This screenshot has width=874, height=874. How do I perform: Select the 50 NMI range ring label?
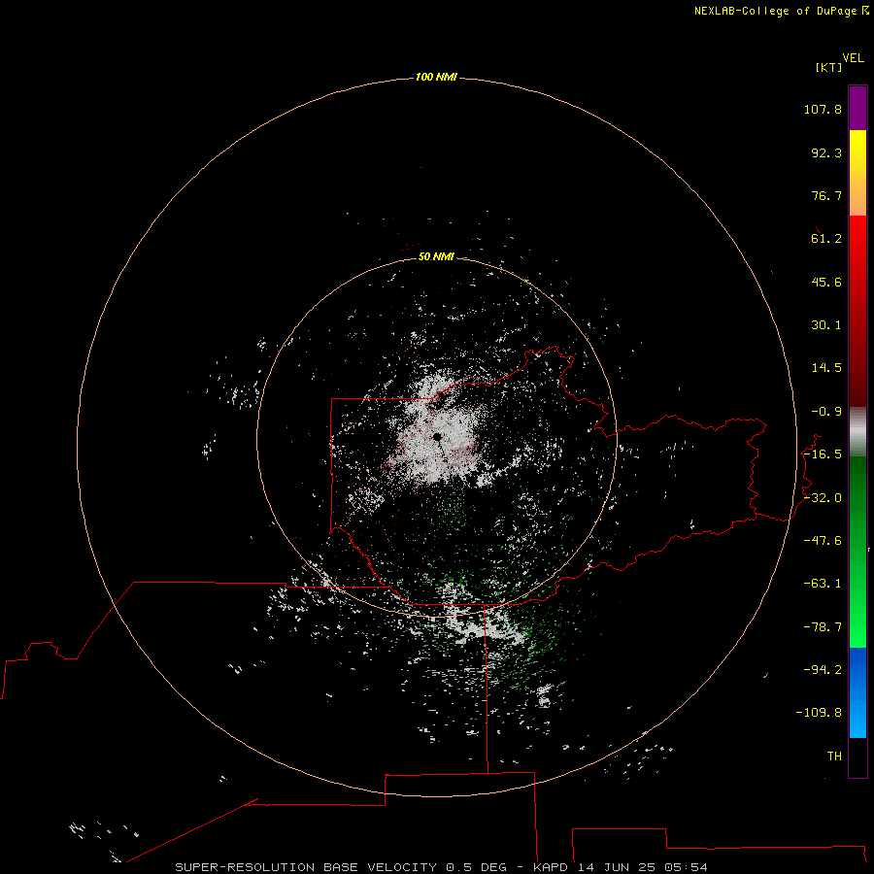tap(436, 256)
